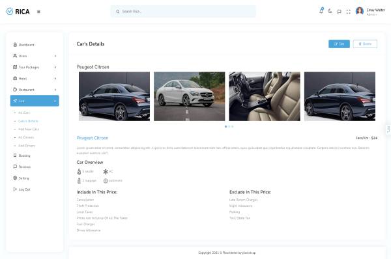
Task: Click the RICA logo
Action: 18,12
